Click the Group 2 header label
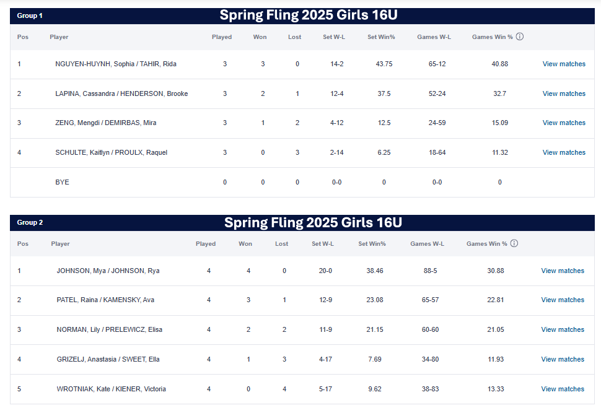Screen dimensions: 601x413 click(30, 222)
